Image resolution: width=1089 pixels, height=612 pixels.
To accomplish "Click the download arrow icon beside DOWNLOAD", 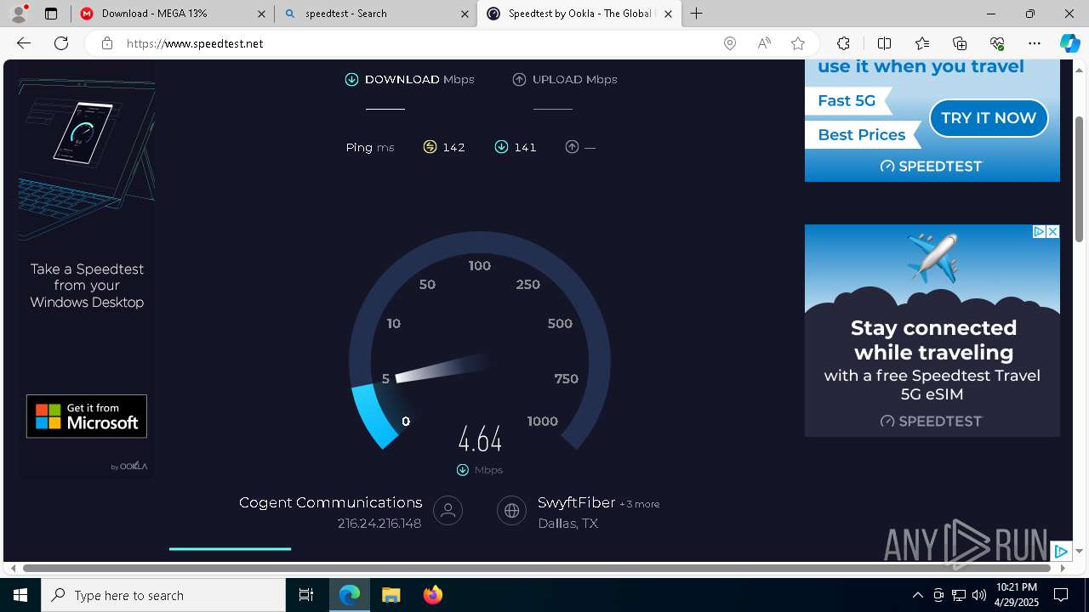I will (351, 79).
